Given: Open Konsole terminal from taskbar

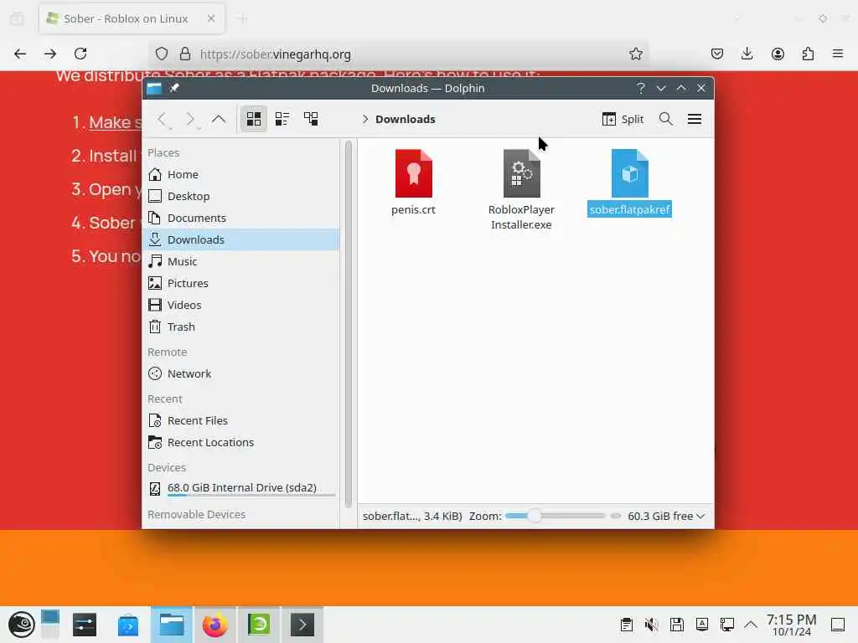Looking at the screenshot, I should 302,625.
